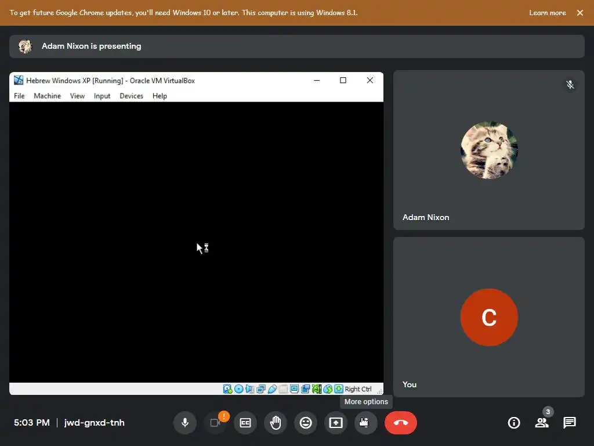Image resolution: width=594 pixels, height=446 pixels.
Task: Click the participant count badge showing 3
Action: point(548,412)
